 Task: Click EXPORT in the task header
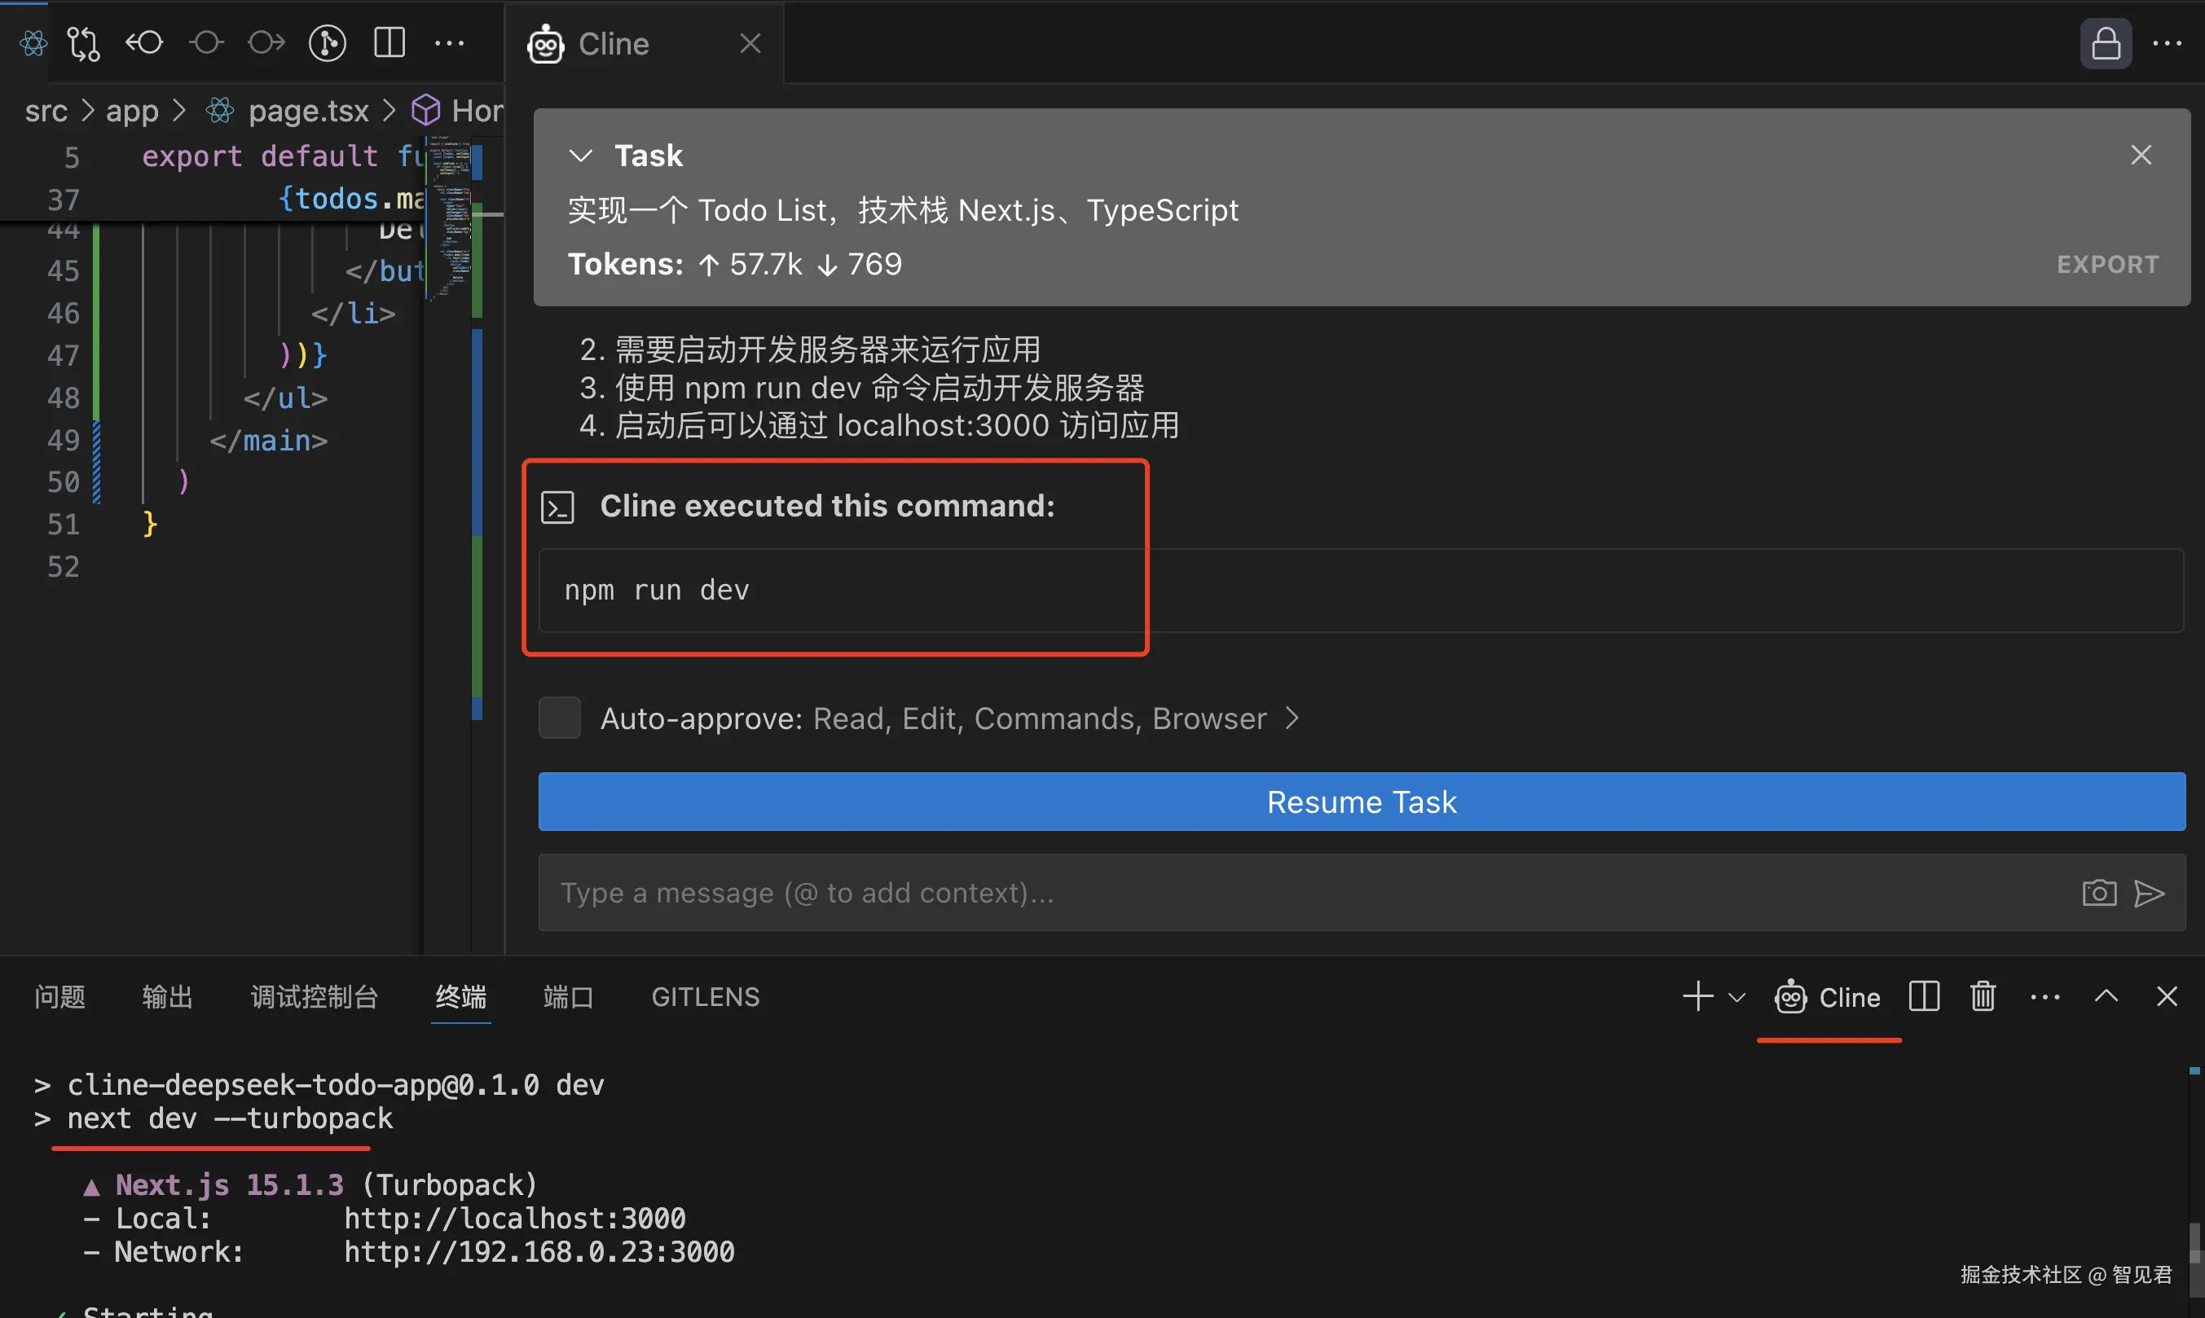[x=2107, y=265]
